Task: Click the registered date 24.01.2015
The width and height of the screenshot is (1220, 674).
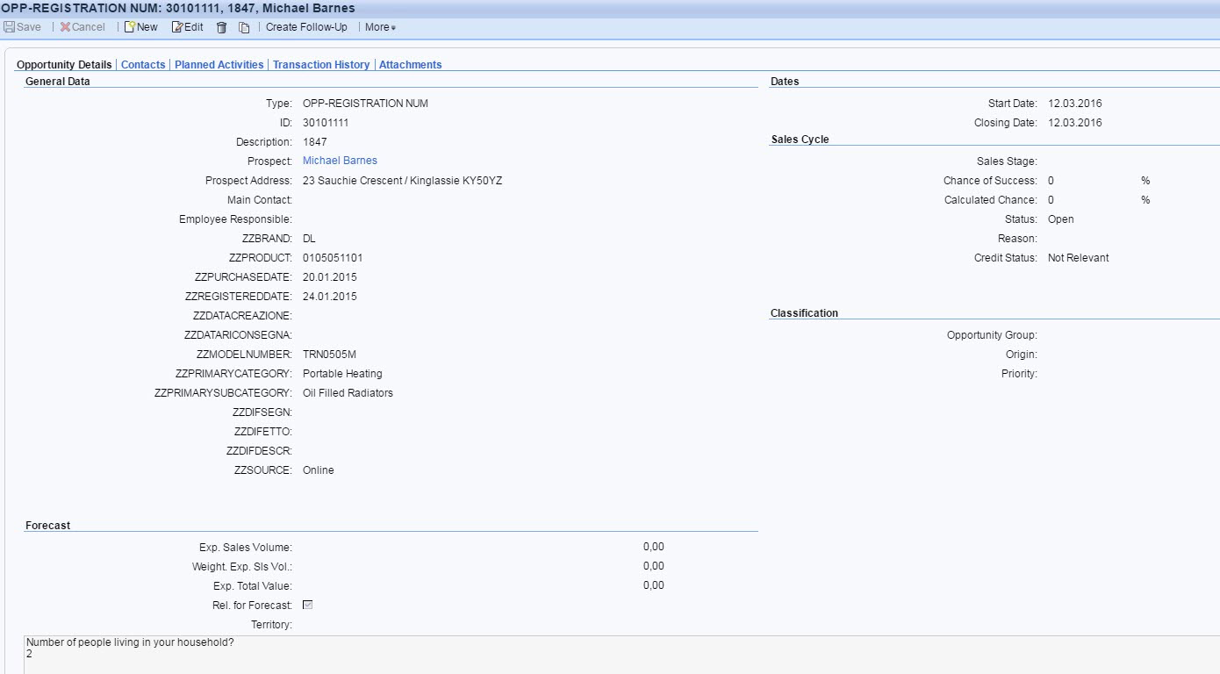Action: (330, 297)
